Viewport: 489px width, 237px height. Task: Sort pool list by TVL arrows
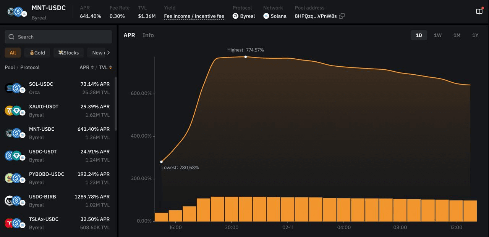pos(110,67)
